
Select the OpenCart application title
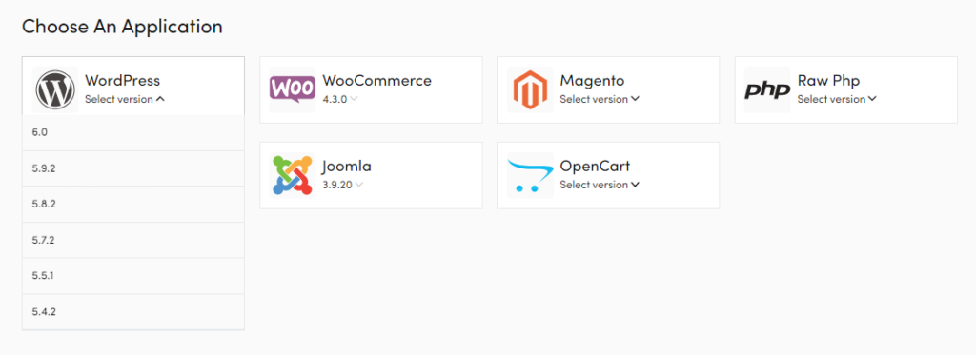point(595,167)
